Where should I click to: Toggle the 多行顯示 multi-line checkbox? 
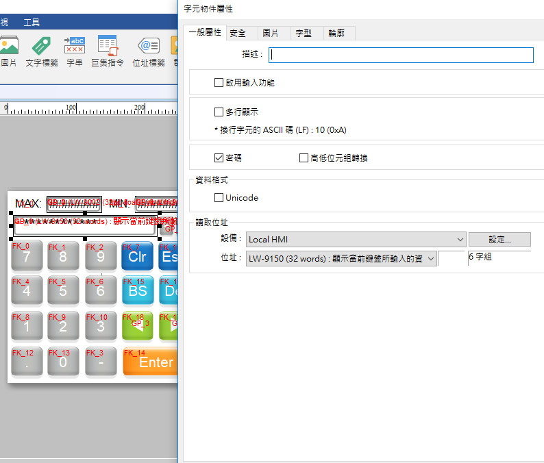219,112
